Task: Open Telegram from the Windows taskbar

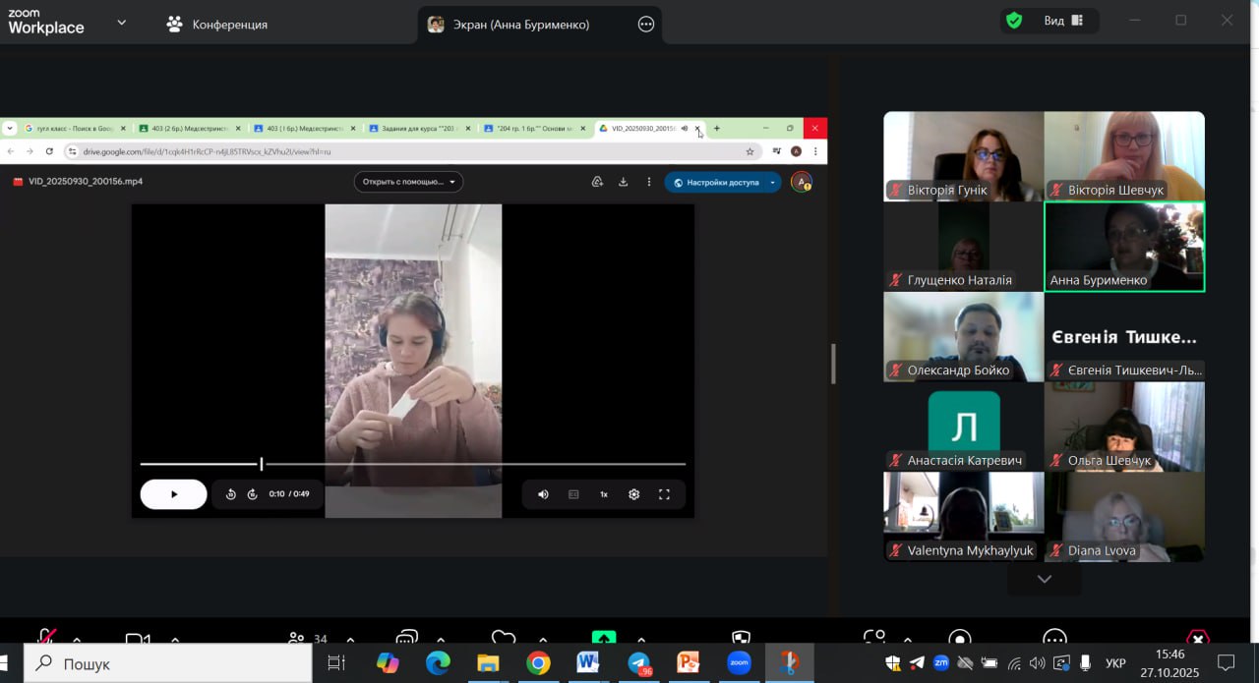Action: click(x=639, y=664)
